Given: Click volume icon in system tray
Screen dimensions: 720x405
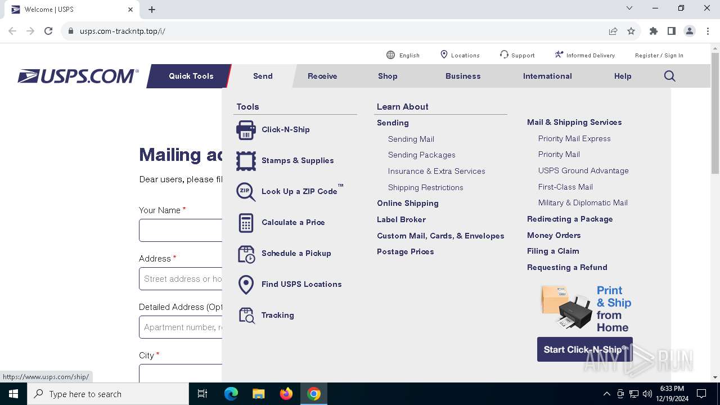Looking at the screenshot, I should tap(647, 394).
